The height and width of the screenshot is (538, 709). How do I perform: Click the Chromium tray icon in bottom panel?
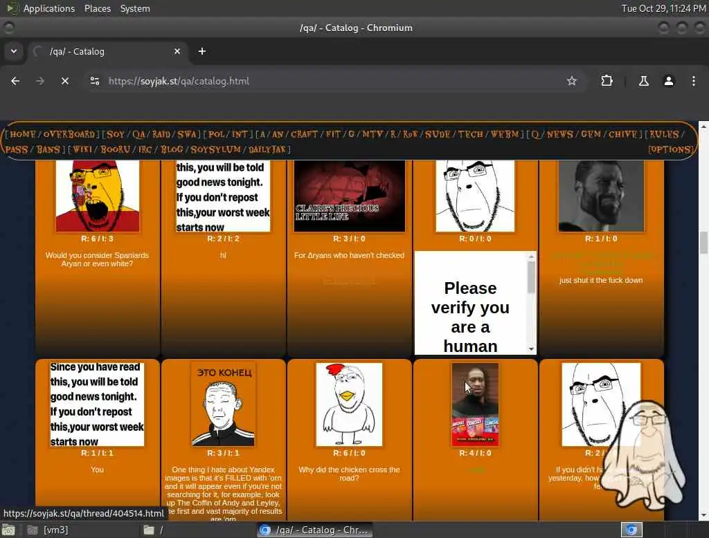631,530
